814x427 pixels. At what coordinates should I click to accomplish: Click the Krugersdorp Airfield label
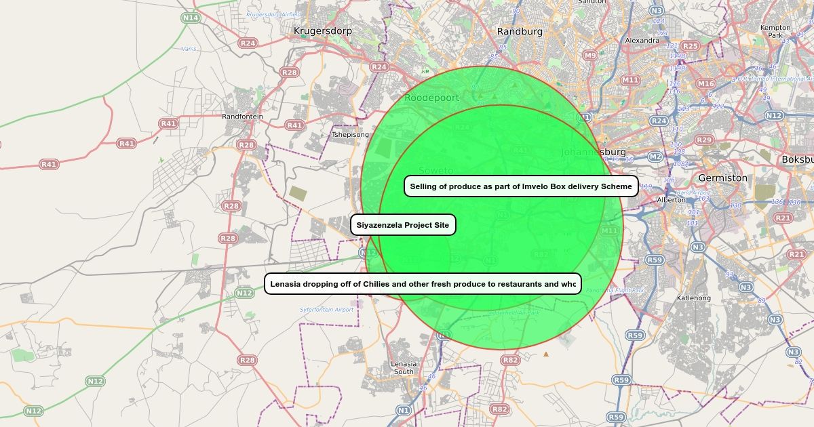pos(273,14)
